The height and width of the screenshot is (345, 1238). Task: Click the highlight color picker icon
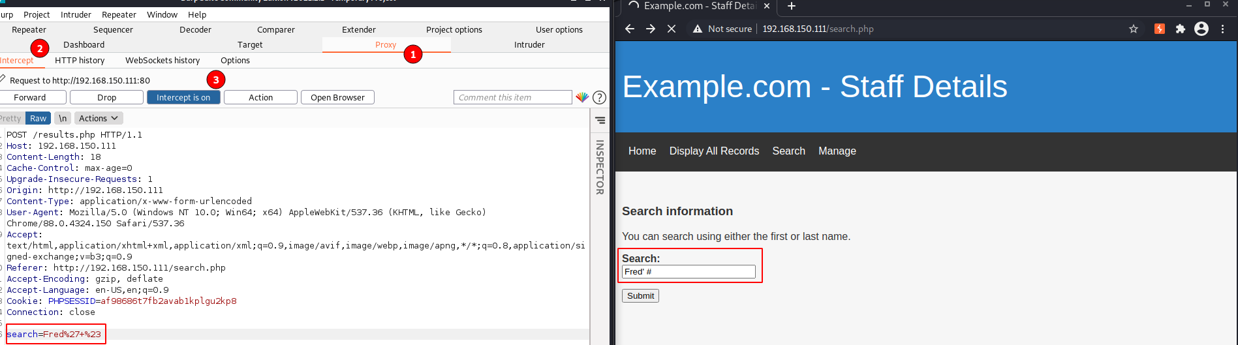pyautogui.click(x=581, y=97)
